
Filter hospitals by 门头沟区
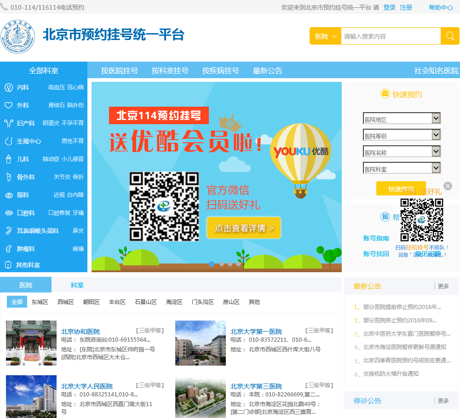click(202, 302)
